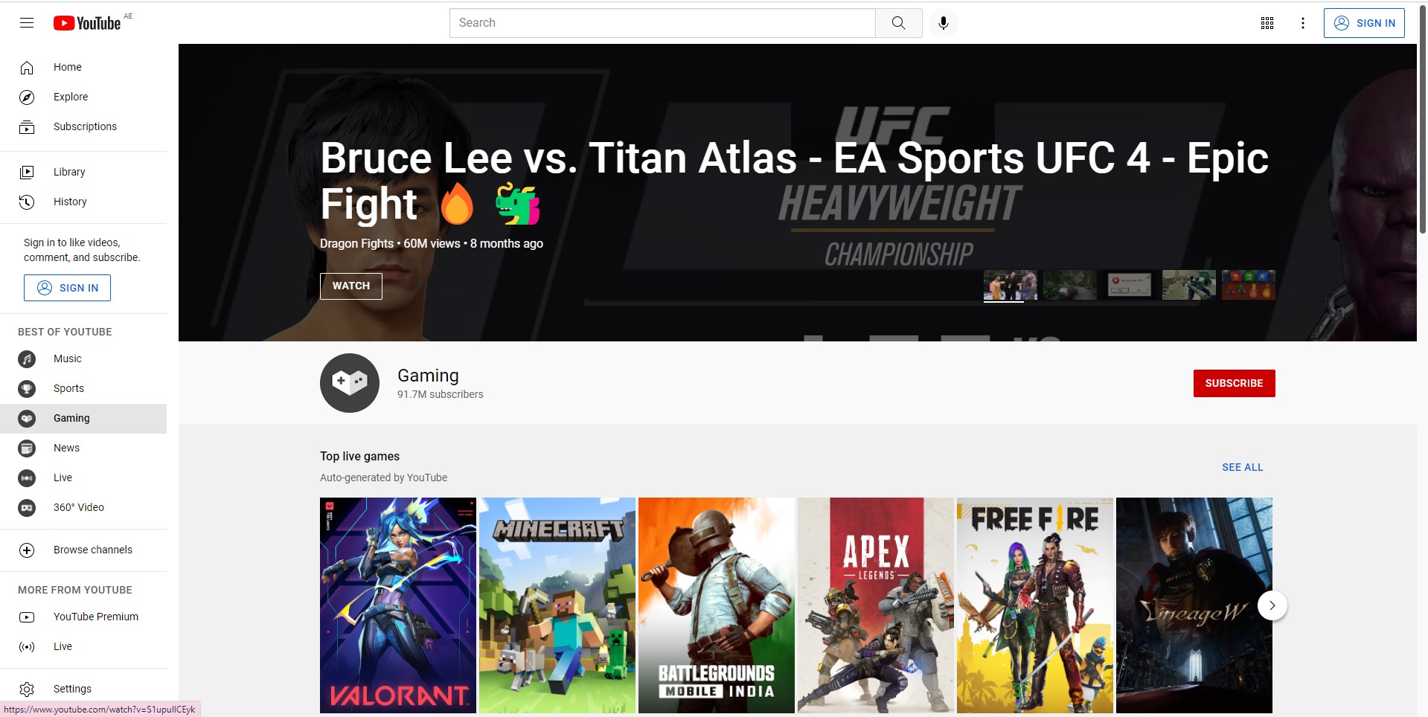Open History sidebar label
The height and width of the screenshot is (717, 1428).
pyautogui.click(x=70, y=202)
